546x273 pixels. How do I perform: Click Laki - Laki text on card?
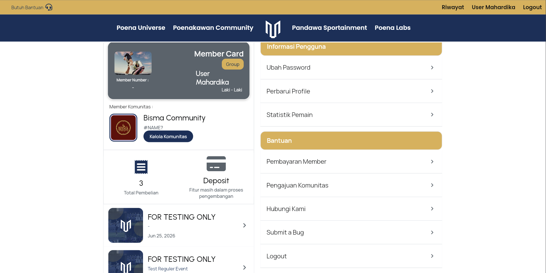pos(232,90)
